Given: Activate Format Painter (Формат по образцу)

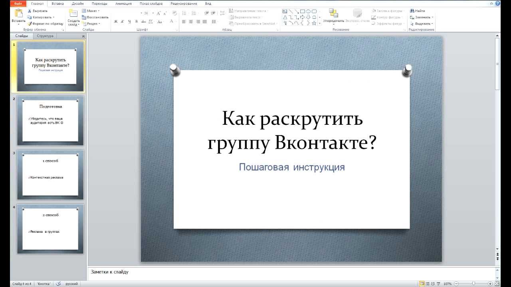Looking at the screenshot, I should (x=45, y=24).
